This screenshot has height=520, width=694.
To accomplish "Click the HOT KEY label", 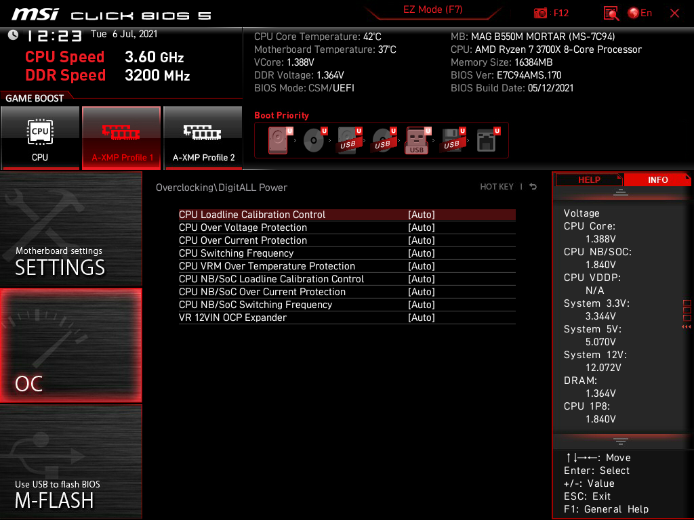I will tap(497, 187).
